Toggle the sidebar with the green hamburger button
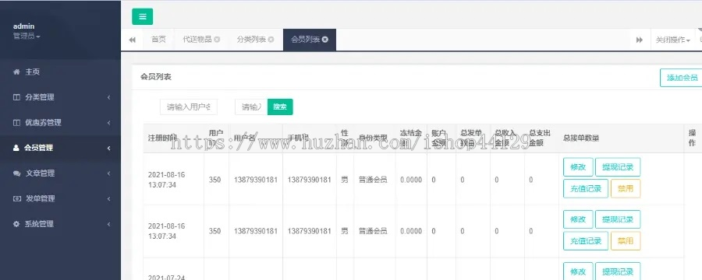 (x=143, y=16)
